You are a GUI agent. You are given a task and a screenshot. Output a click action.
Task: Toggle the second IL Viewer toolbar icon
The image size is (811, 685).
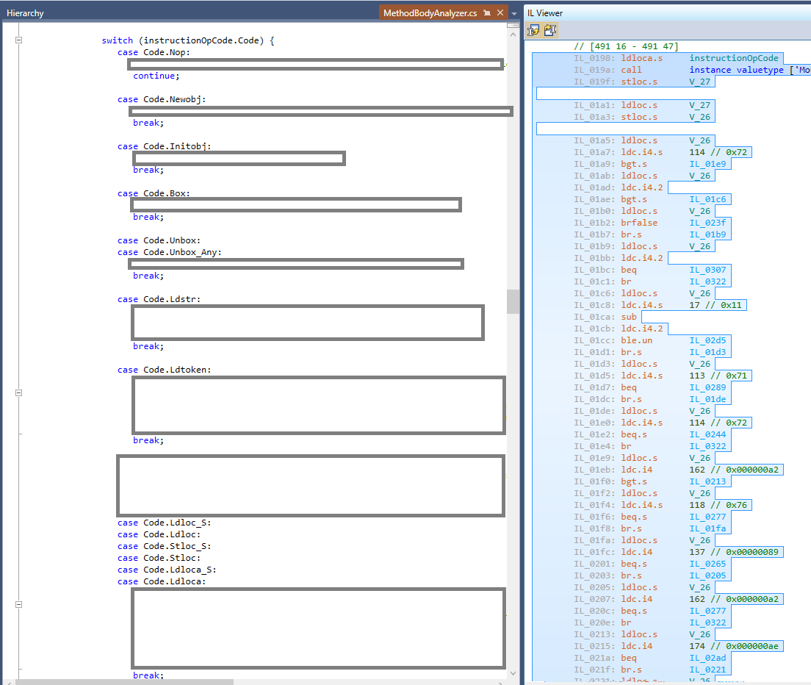click(550, 31)
